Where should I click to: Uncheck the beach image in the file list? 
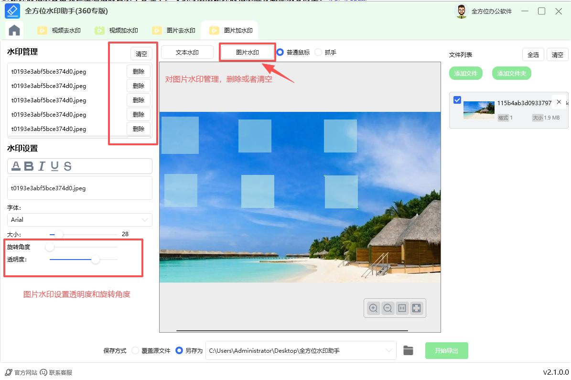[457, 100]
